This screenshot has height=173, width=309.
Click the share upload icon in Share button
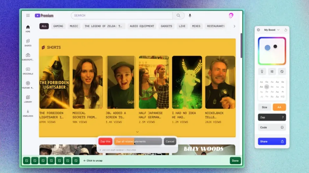[282, 141]
